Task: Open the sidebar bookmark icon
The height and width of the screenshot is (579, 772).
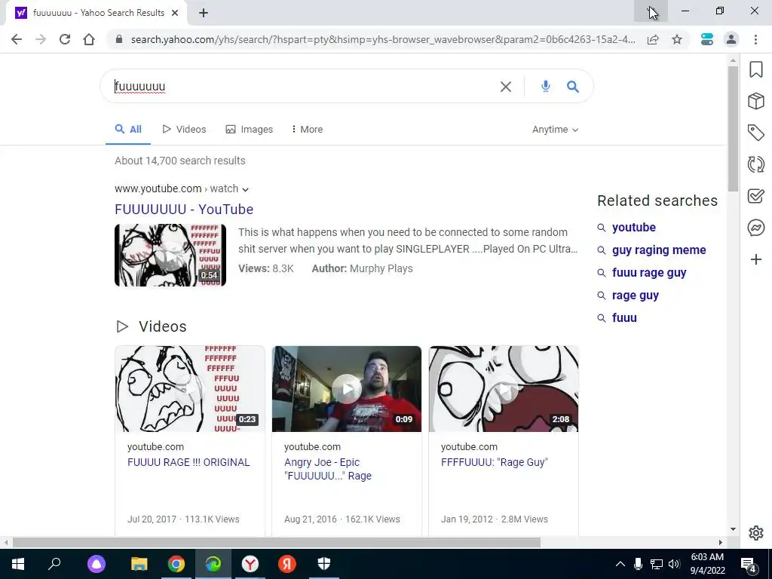Action: coord(755,69)
